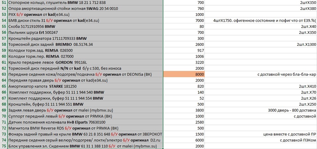Click note cell '2шт.X26'
This screenshot has width=317, height=149.
coord(261,98)
